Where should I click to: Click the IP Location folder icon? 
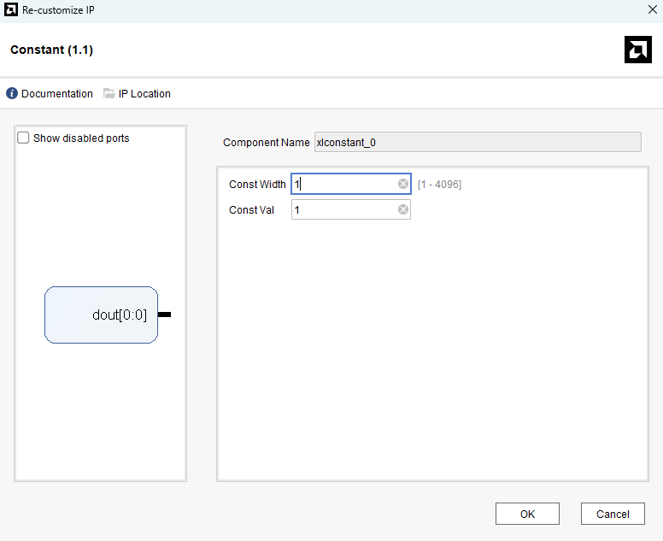109,94
